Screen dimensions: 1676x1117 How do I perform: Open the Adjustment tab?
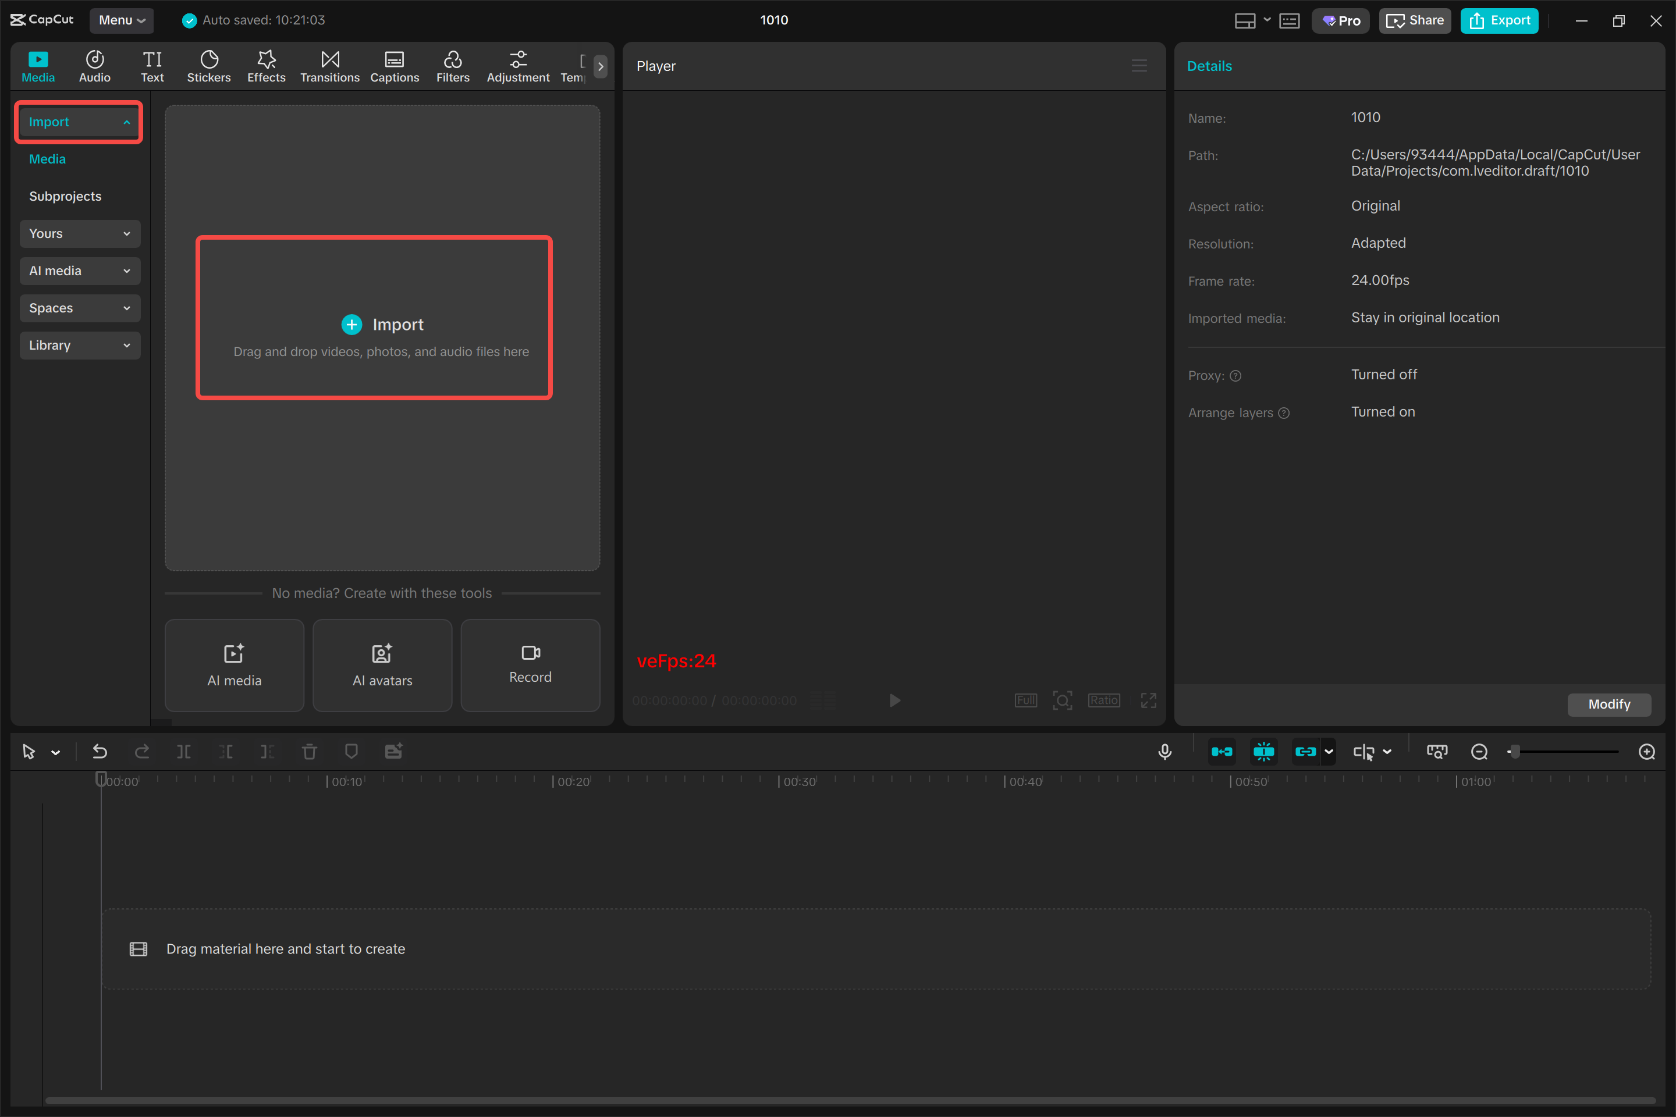518,66
